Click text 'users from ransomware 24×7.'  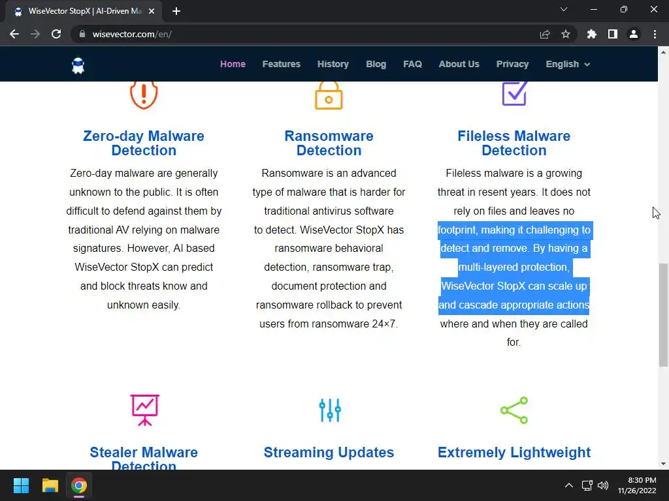click(x=329, y=324)
